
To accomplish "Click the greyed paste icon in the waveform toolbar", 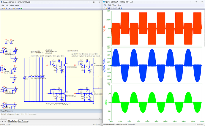I will [x=116, y=8].
